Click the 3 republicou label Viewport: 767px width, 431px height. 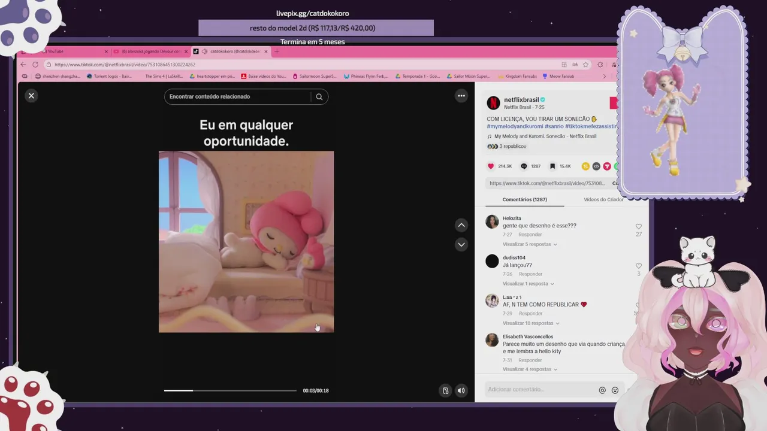tap(512, 147)
